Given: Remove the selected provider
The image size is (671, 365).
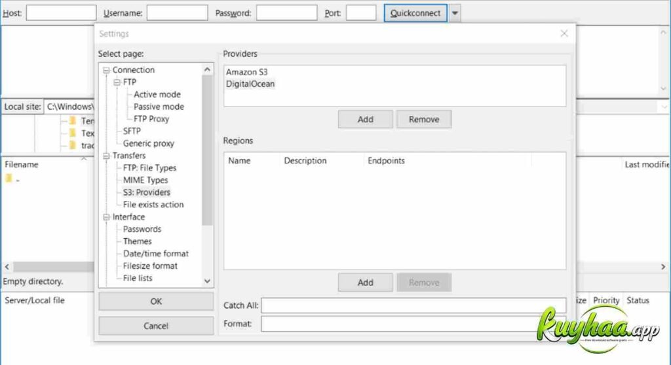Looking at the screenshot, I should [x=424, y=119].
